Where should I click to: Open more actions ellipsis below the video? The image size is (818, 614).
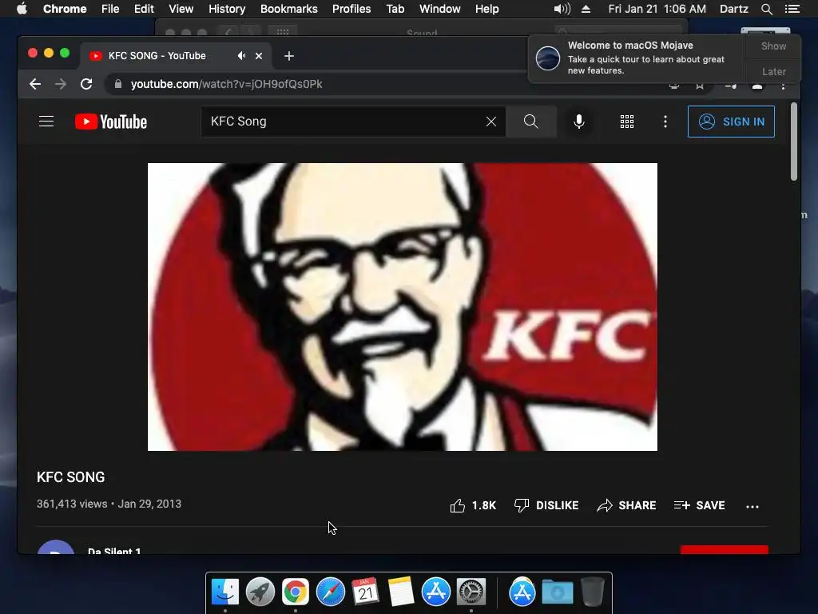pyautogui.click(x=752, y=506)
